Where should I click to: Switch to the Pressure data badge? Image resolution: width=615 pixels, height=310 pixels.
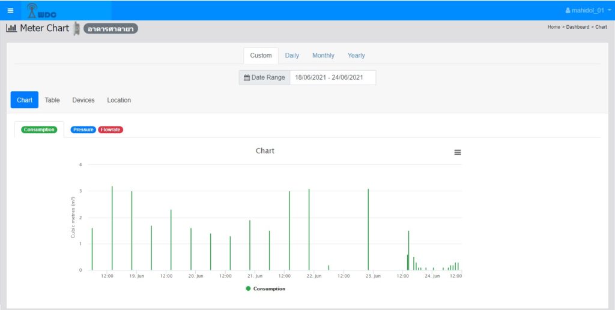click(83, 130)
